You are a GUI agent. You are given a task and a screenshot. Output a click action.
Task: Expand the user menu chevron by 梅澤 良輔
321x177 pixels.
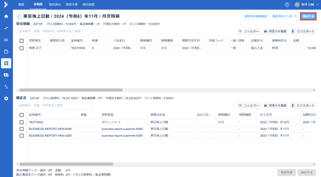[x=318, y=5]
